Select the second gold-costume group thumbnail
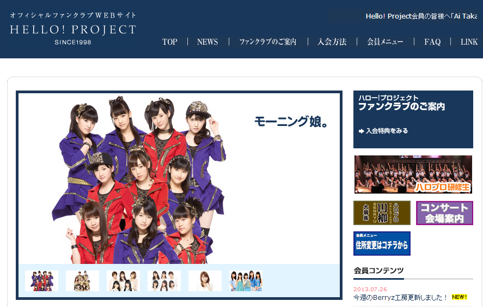483x307 pixels. [82, 281]
